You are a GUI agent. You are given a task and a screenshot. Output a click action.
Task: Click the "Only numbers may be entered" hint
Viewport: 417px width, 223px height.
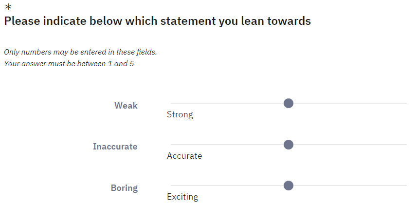click(80, 52)
